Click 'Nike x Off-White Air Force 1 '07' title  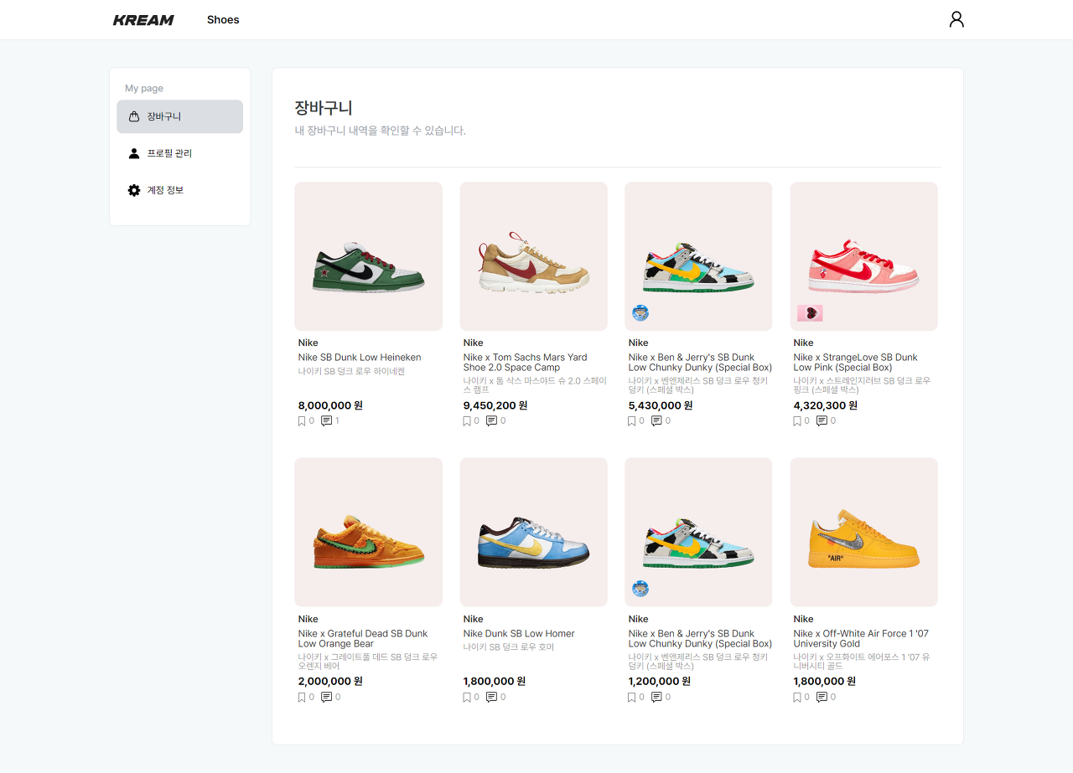pyautogui.click(x=861, y=638)
